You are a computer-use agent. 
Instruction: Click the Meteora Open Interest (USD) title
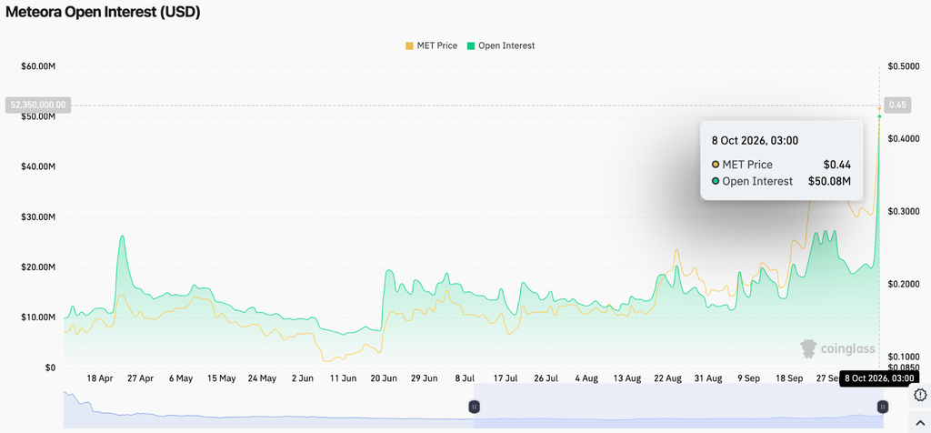[x=103, y=13]
